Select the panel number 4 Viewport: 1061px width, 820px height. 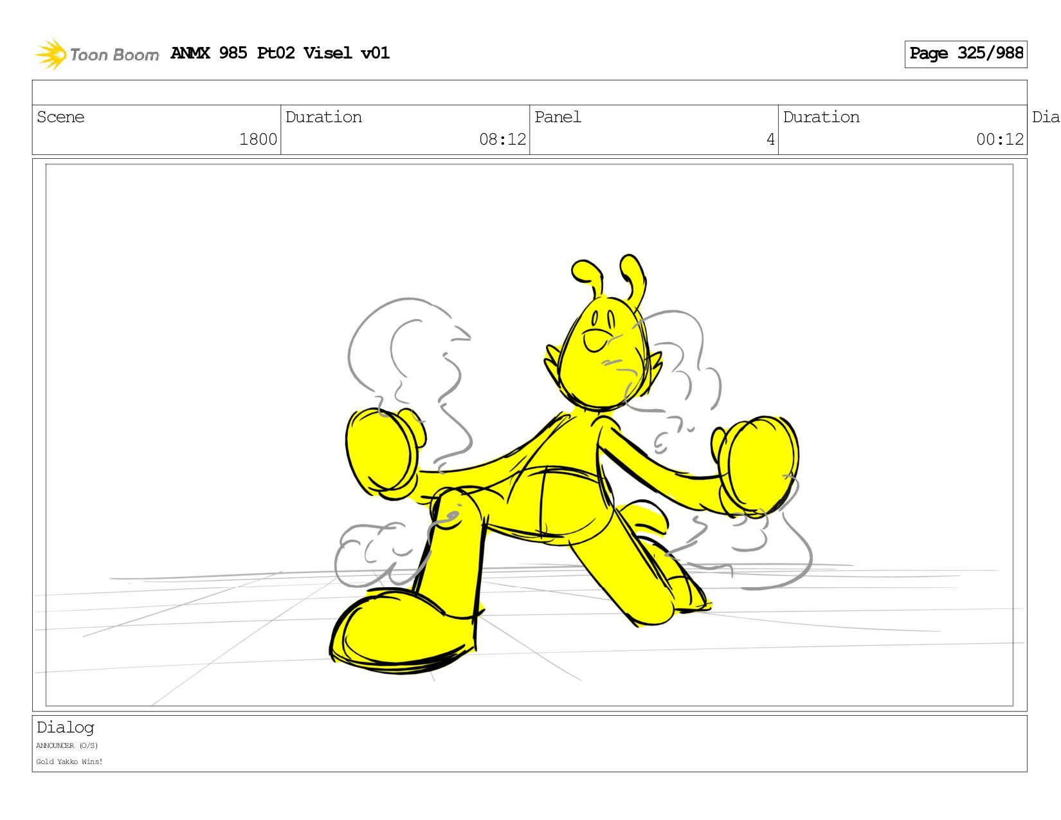(x=770, y=140)
